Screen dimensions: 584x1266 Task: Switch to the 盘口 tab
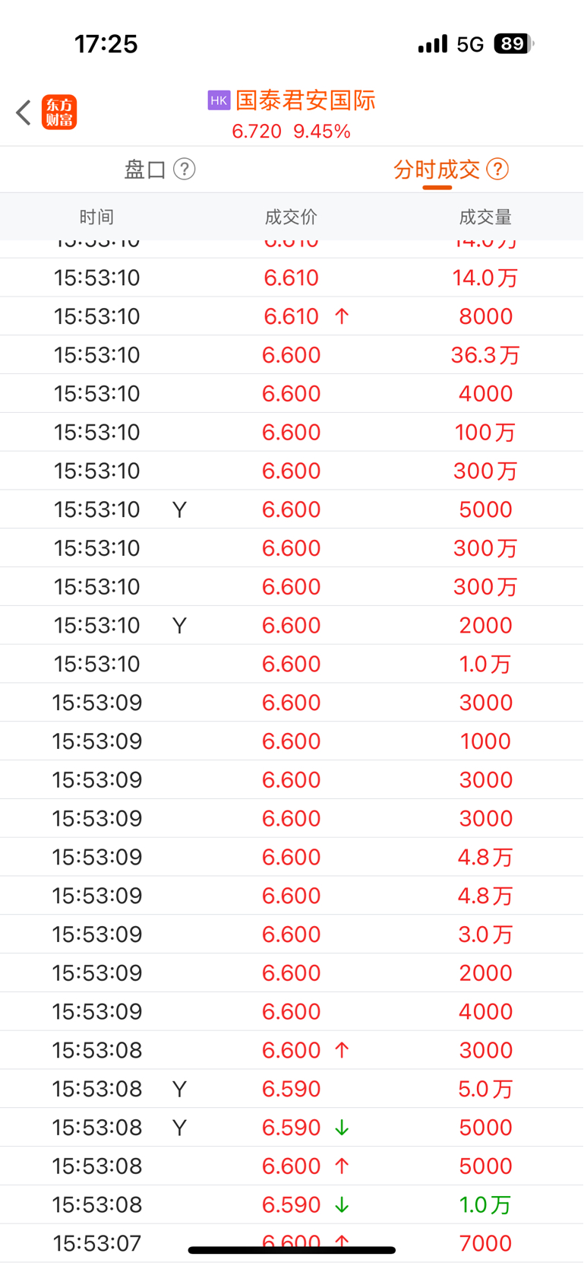point(146,169)
